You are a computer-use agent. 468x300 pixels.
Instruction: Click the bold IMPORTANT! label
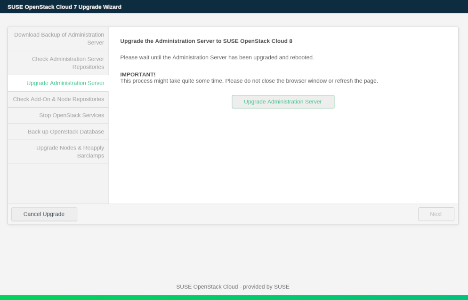pyautogui.click(x=137, y=74)
